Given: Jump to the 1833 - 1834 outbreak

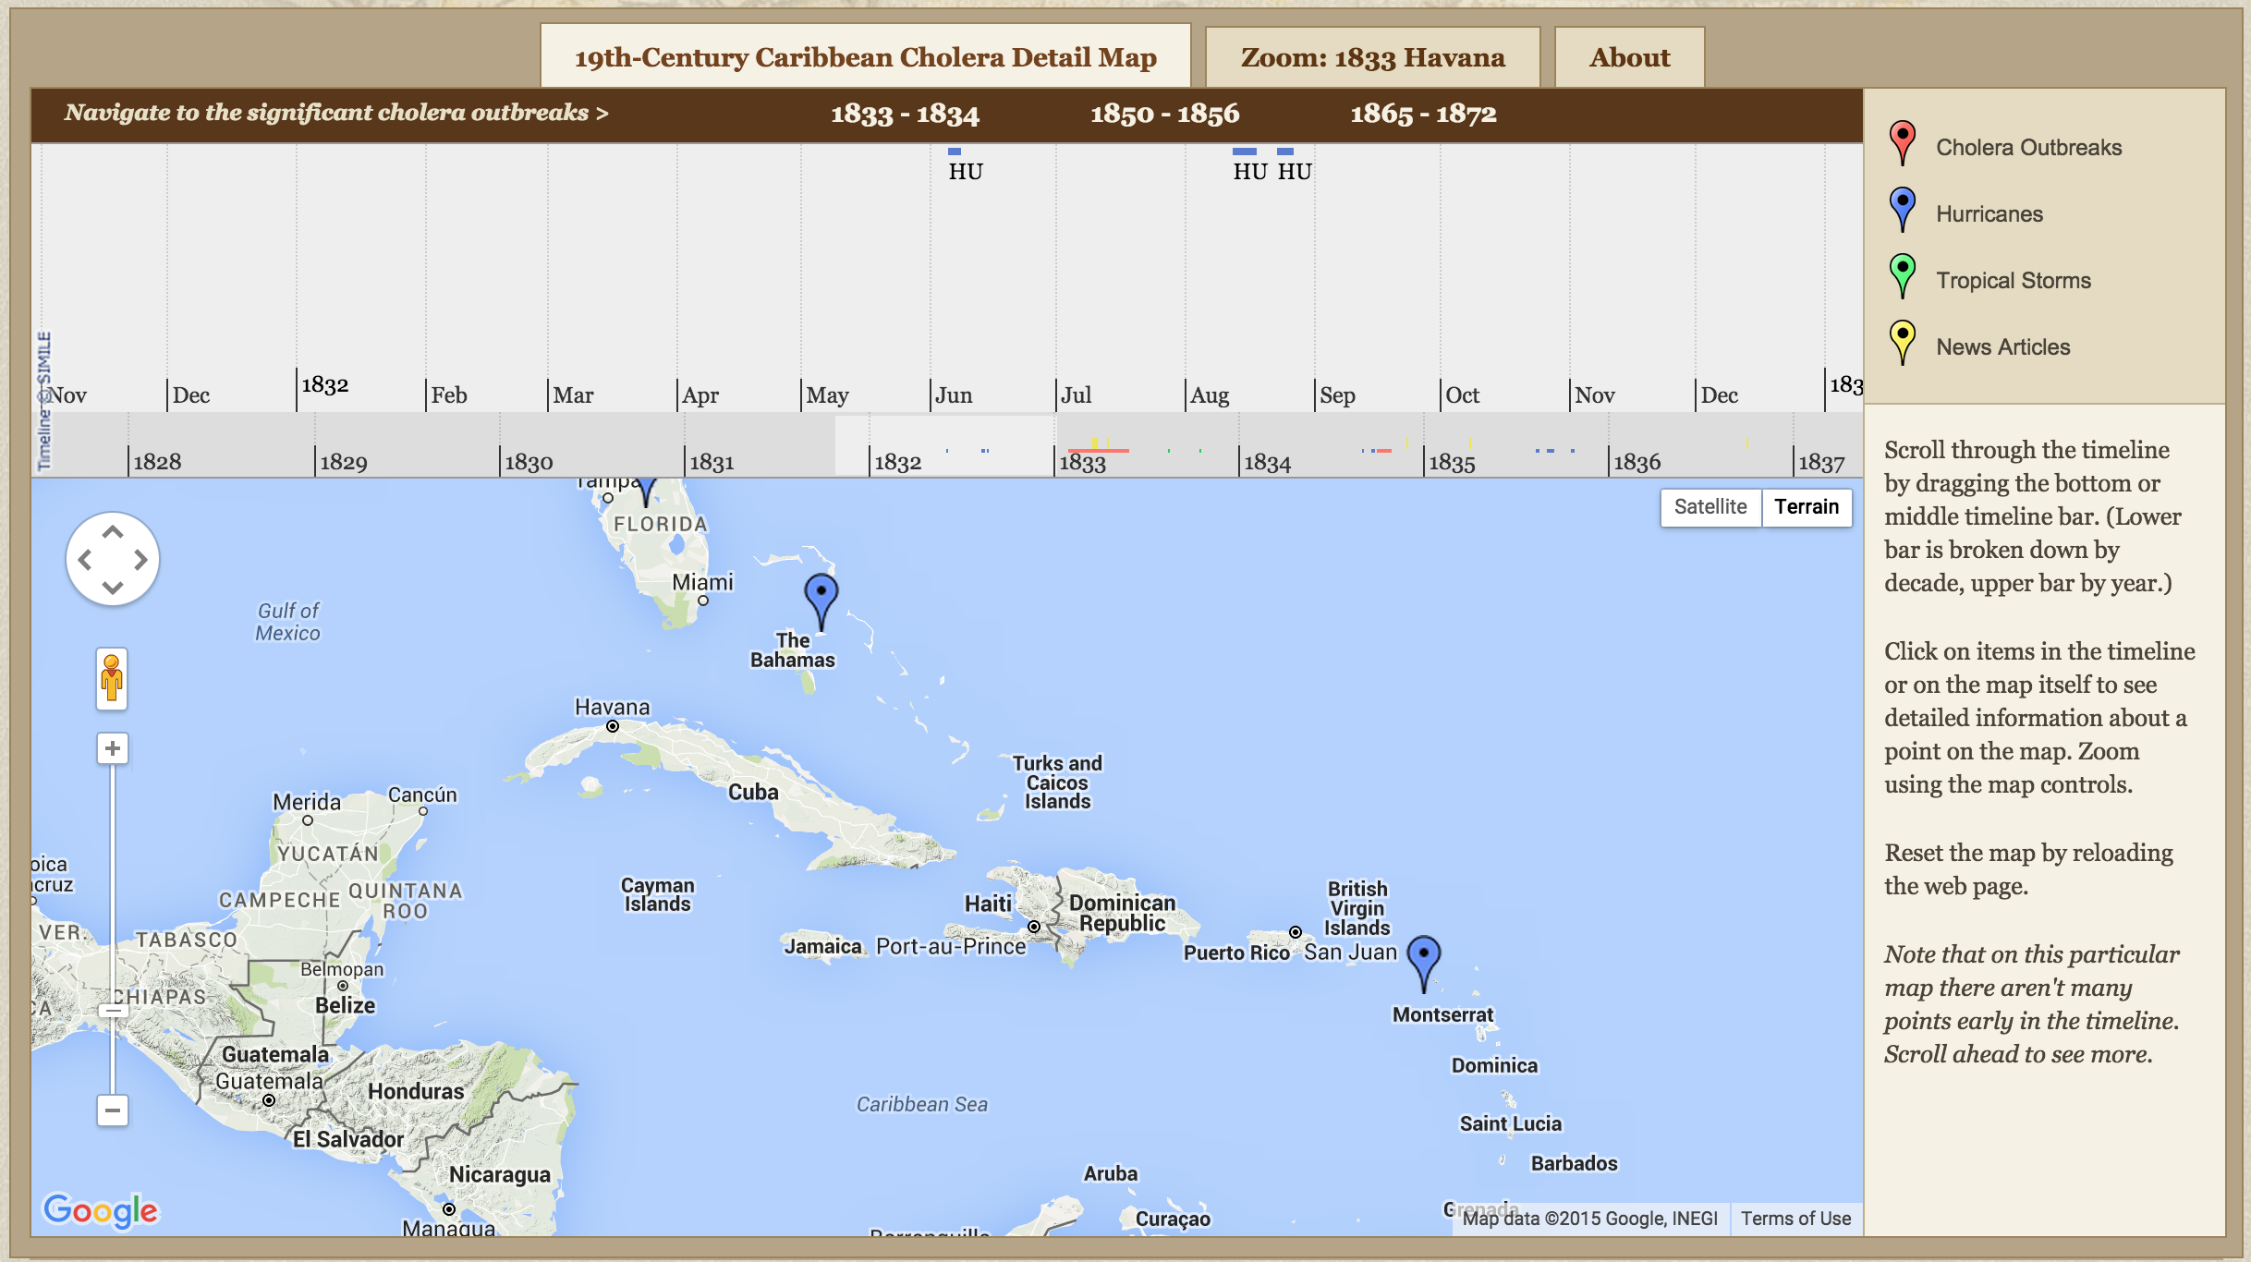Looking at the screenshot, I should coord(905,114).
